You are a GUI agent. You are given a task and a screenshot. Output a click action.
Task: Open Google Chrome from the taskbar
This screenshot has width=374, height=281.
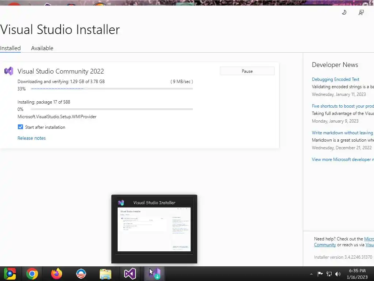point(32,274)
